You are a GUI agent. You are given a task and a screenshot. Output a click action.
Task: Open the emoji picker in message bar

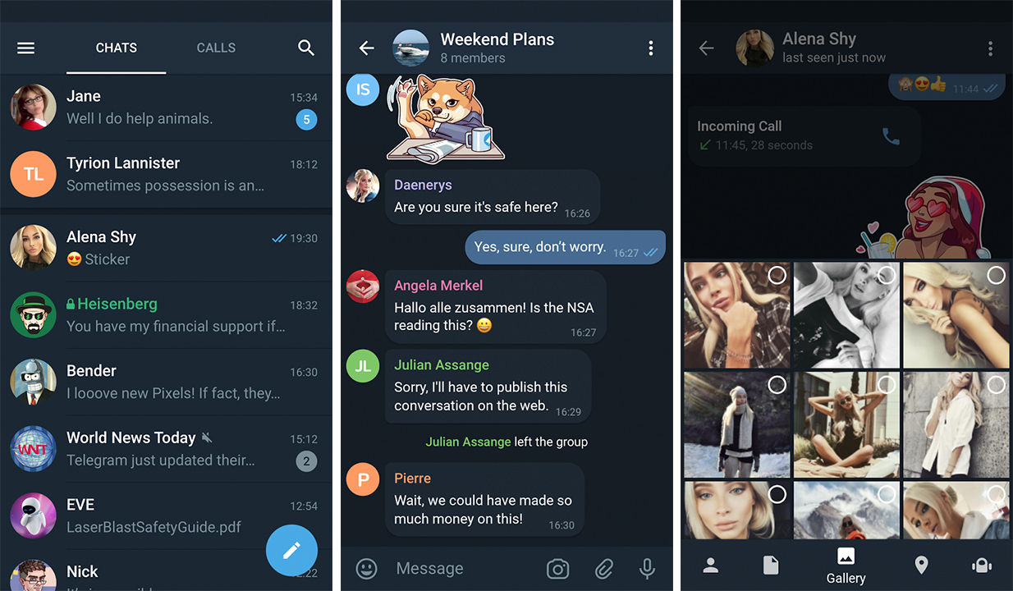click(366, 568)
